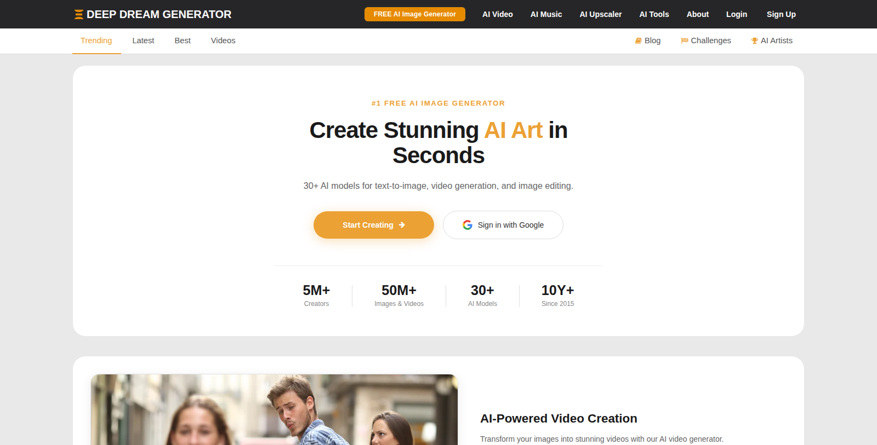
Task: Click the video preview thumbnail
Action: pos(274,409)
